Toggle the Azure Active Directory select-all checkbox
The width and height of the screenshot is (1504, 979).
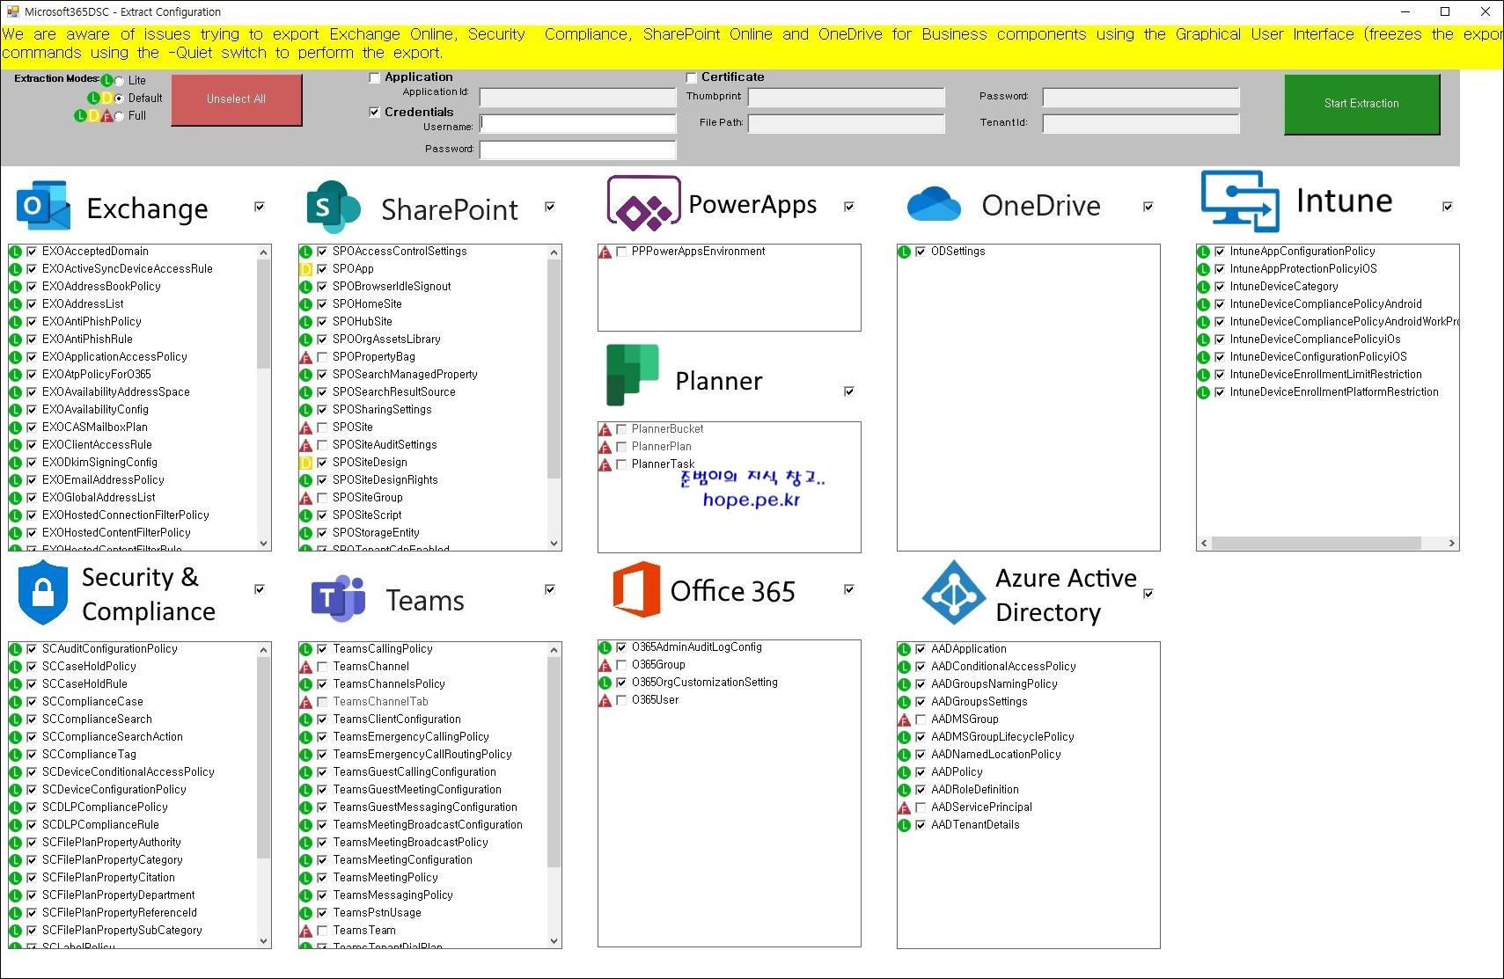tap(1148, 594)
